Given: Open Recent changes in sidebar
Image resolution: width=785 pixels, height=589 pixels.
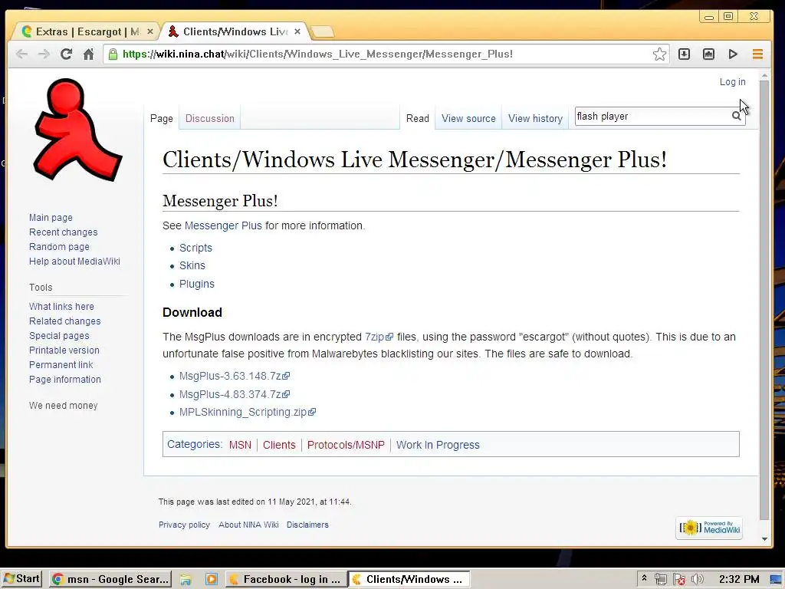Looking at the screenshot, I should [63, 232].
